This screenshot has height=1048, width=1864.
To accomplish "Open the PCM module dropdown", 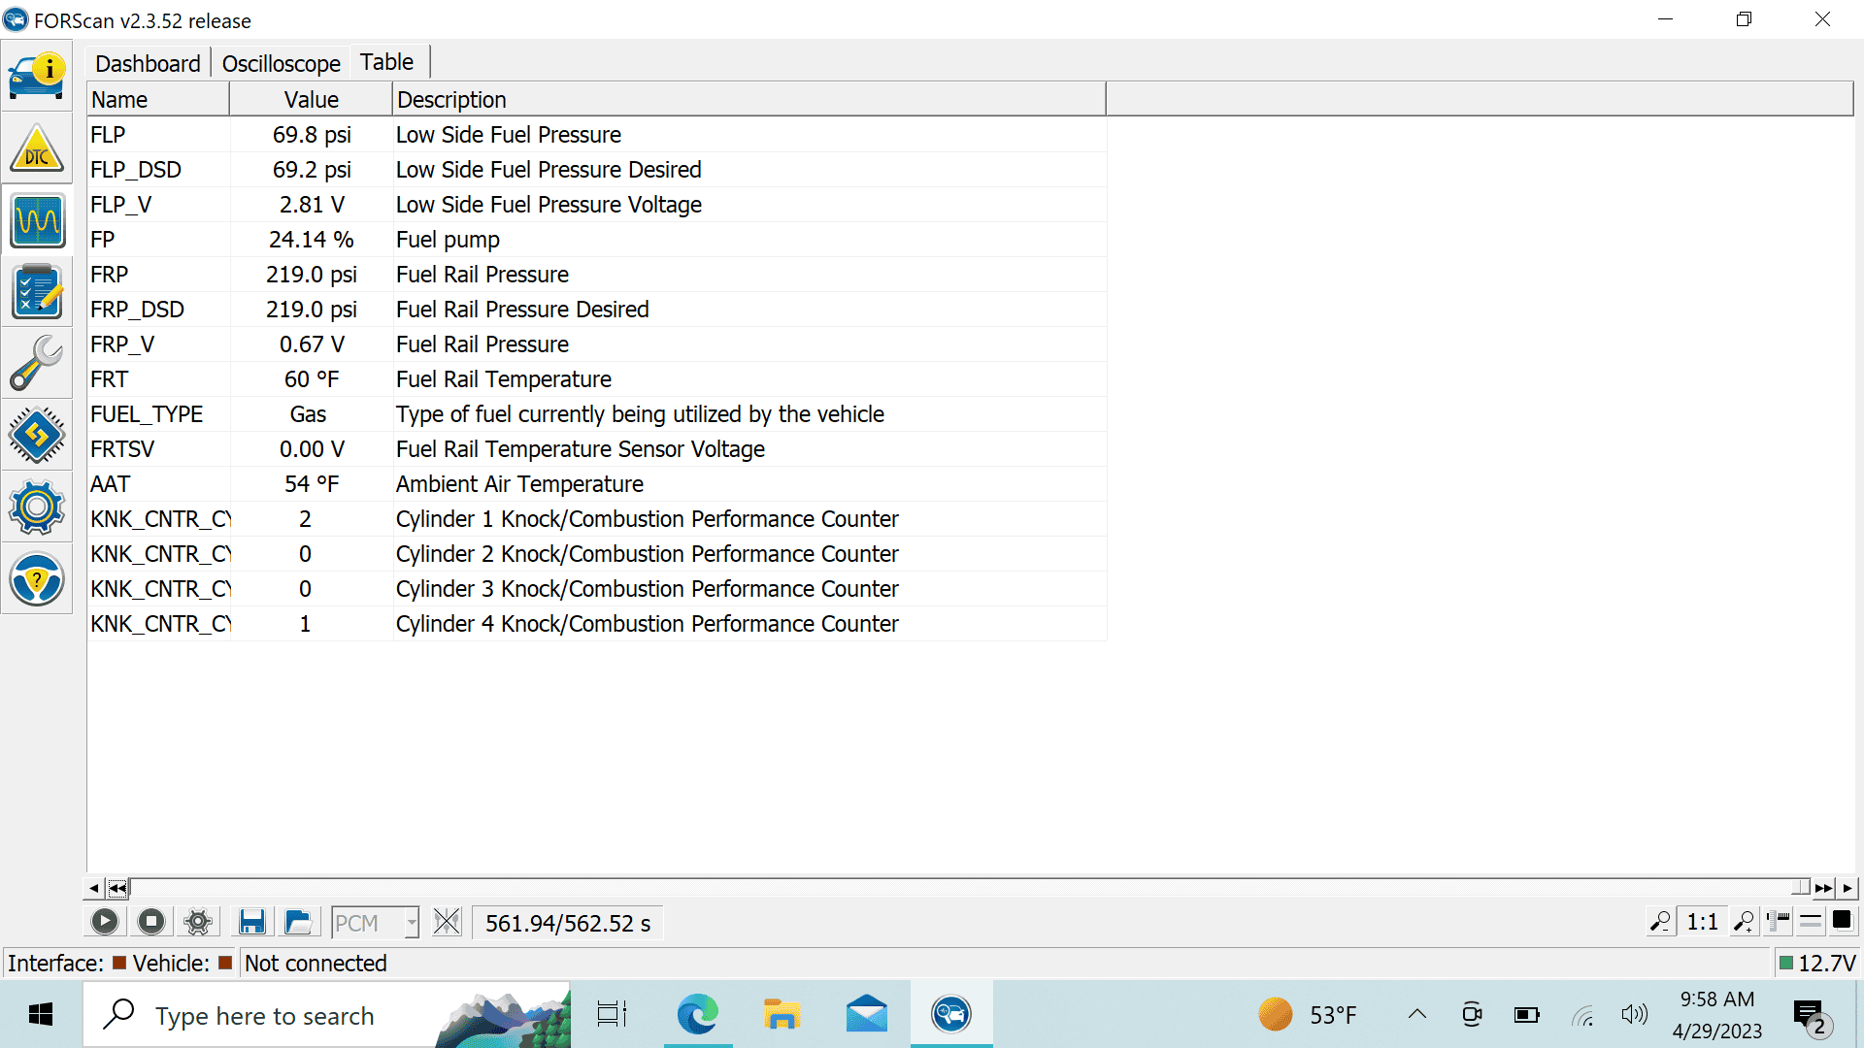I will pyautogui.click(x=376, y=923).
